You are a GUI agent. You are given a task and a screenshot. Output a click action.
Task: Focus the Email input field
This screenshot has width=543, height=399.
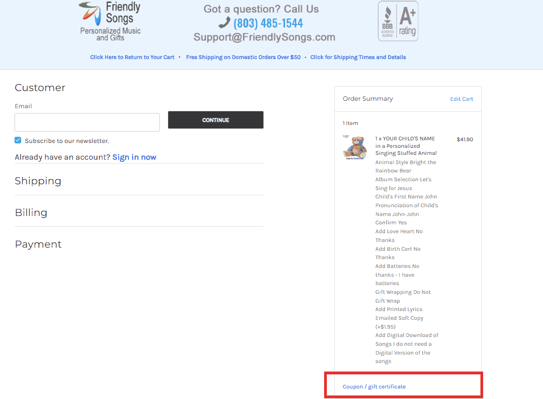coord(87,122)
